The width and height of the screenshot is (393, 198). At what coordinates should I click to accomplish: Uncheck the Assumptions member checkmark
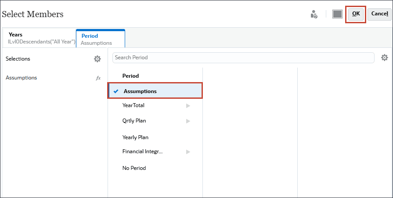pyautogui.click(x=116, y=91)
